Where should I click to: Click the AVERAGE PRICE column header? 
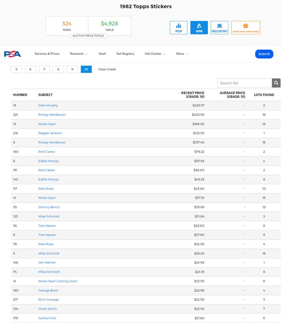232,95
